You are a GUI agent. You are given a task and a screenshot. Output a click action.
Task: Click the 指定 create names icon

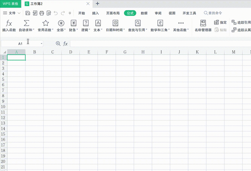point(217,23)
